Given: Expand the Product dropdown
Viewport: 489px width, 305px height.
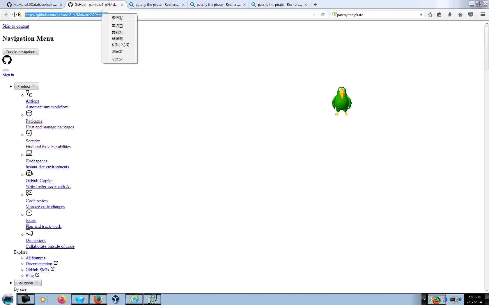Looking at the screenshot, I should pos(26,86).
